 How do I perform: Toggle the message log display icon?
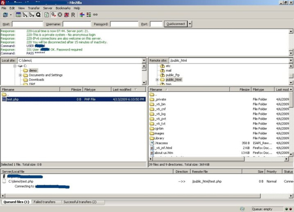(x=19, y=15)
